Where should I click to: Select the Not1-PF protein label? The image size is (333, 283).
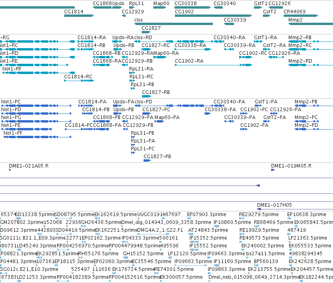13,133
